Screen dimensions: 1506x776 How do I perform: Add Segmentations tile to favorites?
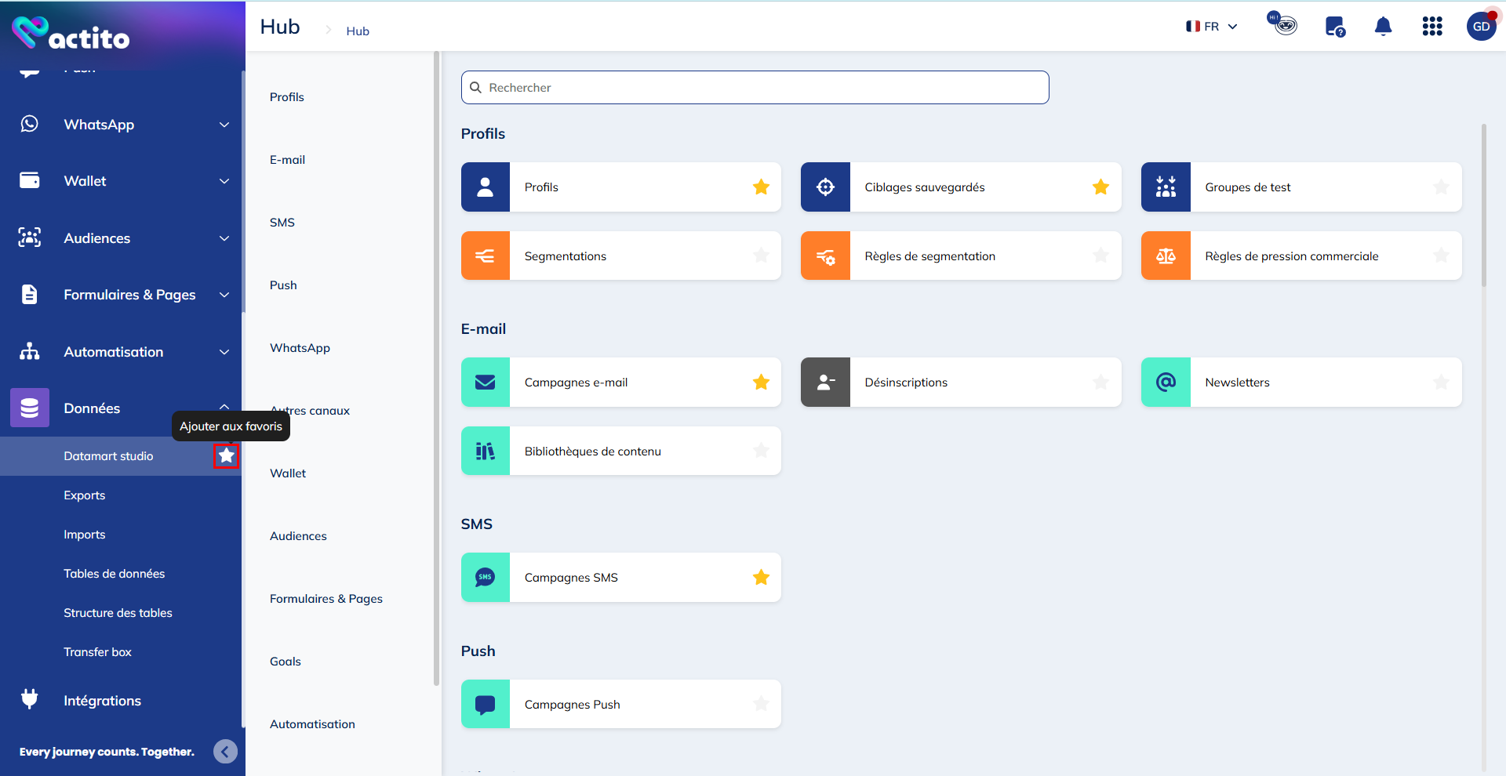tap(761, 256)
